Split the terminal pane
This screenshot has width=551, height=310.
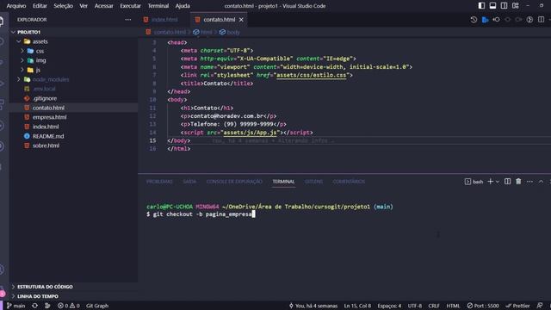(x=507, y=182)
